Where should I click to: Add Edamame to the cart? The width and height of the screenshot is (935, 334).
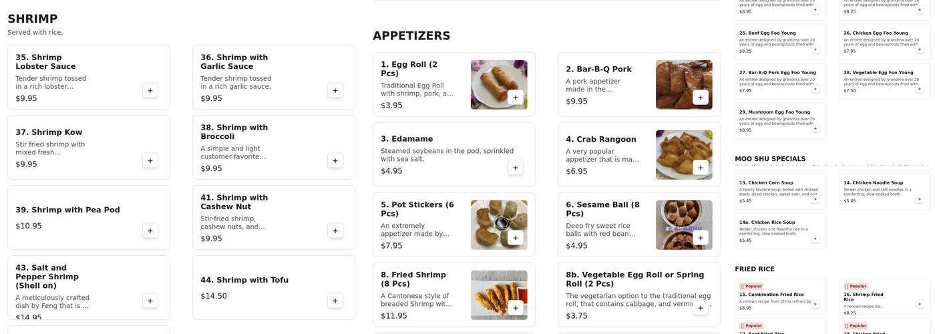click(x=515, y=168)
